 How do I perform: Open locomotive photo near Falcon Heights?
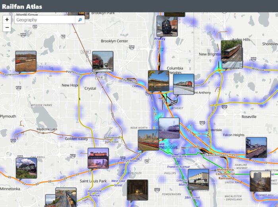[x=256, y=147]
